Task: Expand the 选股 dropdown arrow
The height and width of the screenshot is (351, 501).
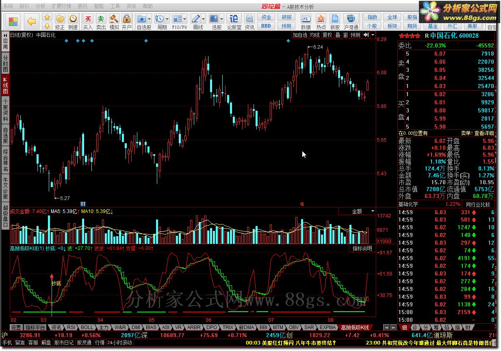Action: 221,19
